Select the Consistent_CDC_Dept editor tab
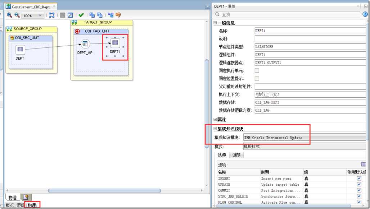The width and height of the screenshot is (370, 209). point(31,7)
